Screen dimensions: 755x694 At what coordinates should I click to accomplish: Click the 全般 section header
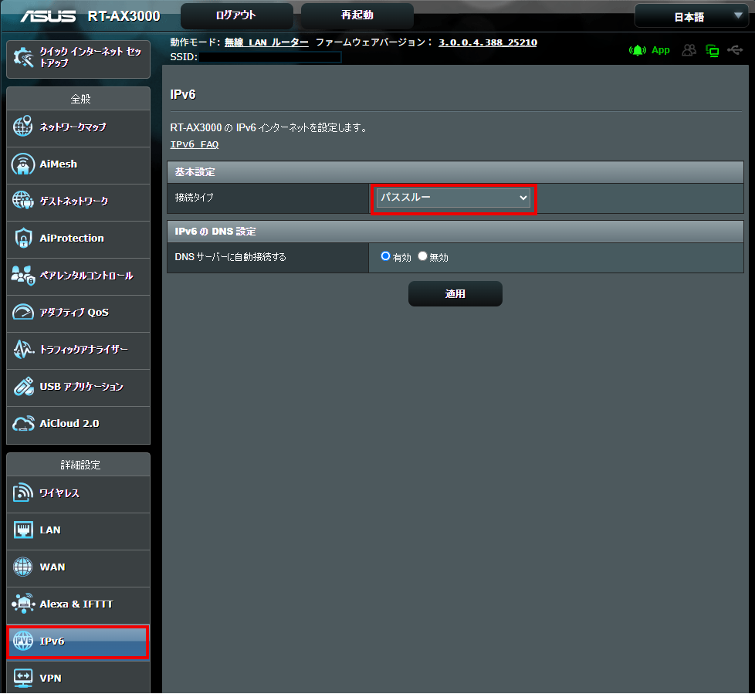[79, 99]
